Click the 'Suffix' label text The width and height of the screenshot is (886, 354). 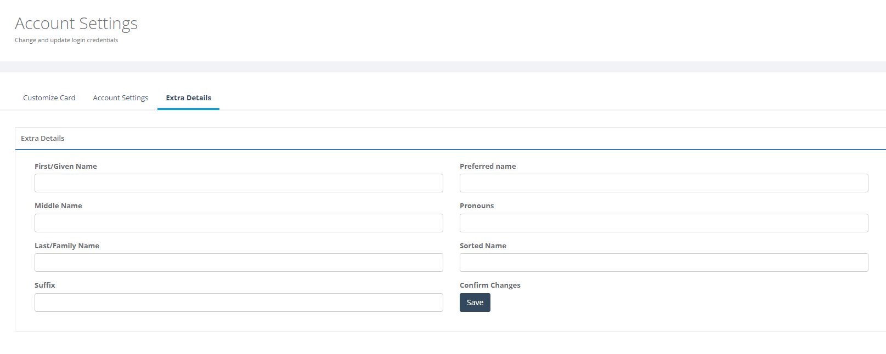(x=45, y=286)
